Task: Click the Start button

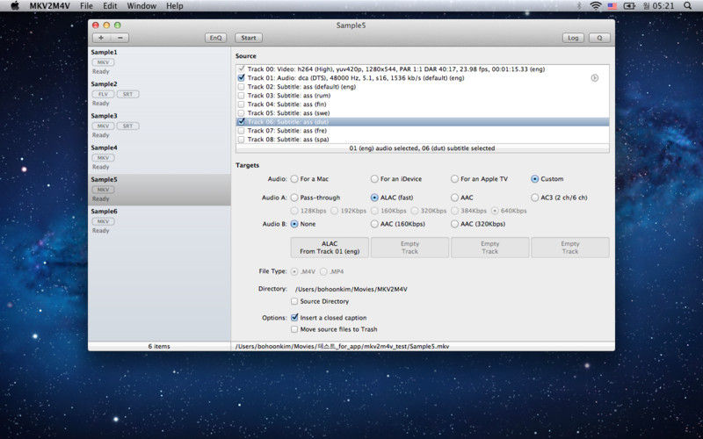Action: (249, 38)
